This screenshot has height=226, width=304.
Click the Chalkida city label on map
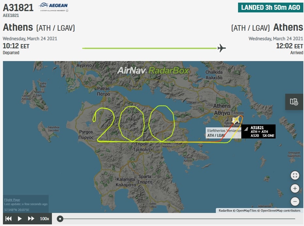214,75
